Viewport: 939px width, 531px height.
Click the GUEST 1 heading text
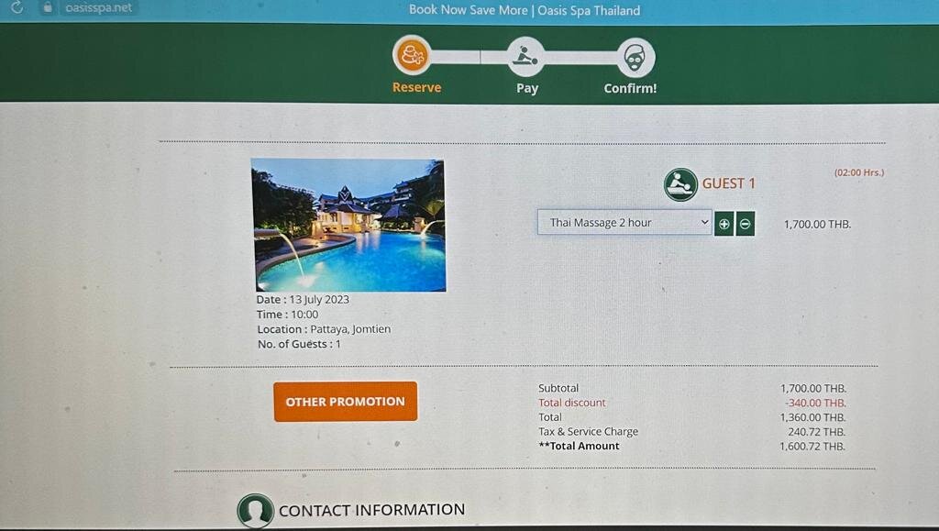[728, 183]
